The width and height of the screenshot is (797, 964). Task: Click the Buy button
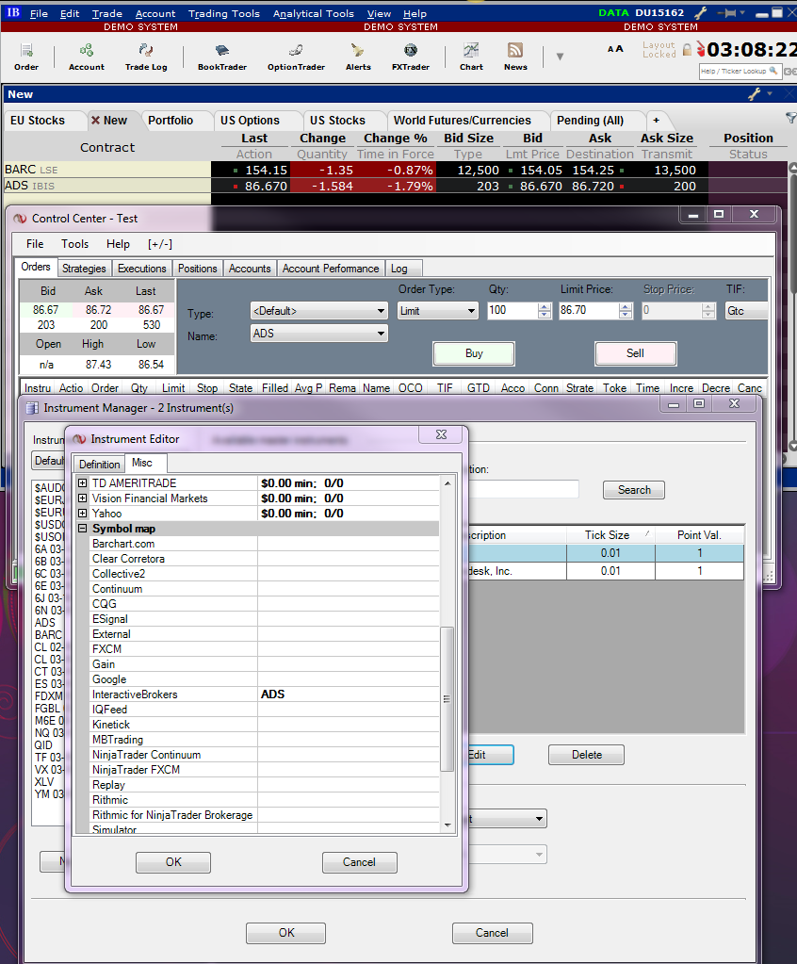point(474,353)
